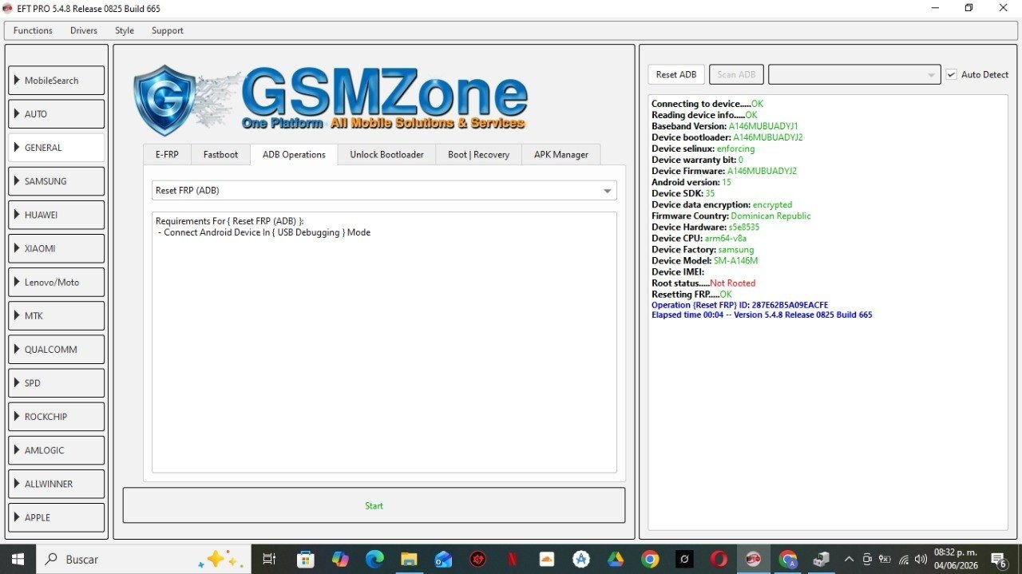Viewport: 1022px width, 574px height.
Task: Expand the ROCKCHIP sidebar section
Action: [x=57, y=417]
